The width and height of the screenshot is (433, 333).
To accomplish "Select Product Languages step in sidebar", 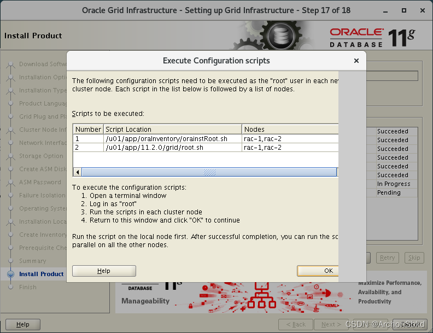I will 43,103.
